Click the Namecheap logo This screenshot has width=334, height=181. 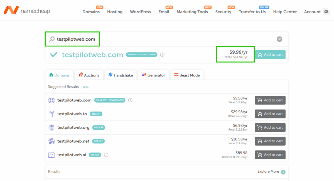(x=27, y=10)
